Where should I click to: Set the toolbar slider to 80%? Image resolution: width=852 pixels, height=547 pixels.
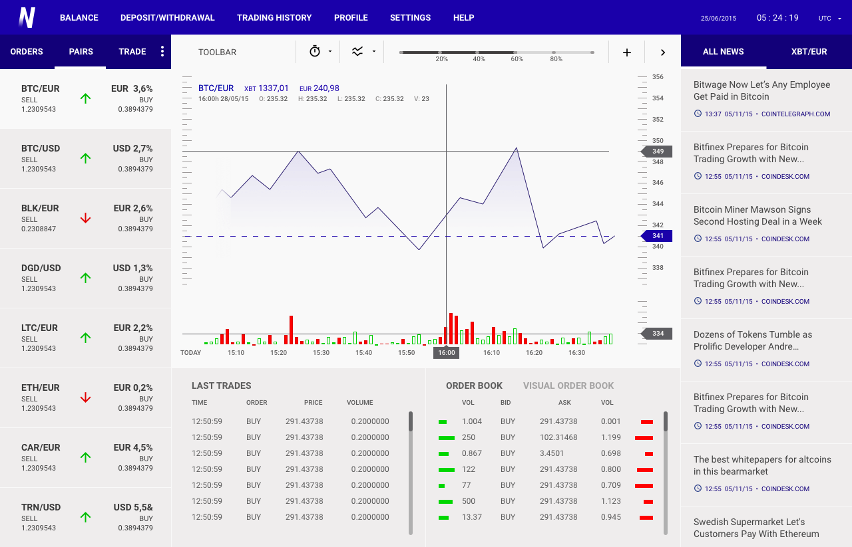pos(554,52)
